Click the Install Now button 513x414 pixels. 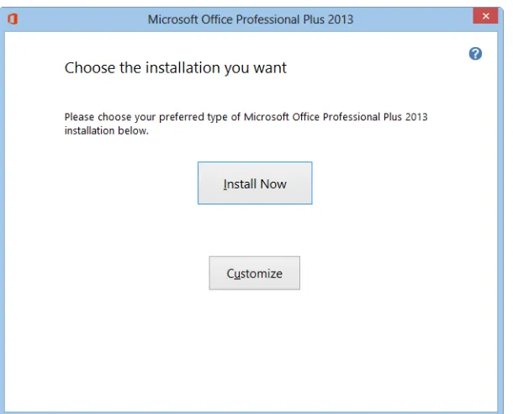point(255,183)
